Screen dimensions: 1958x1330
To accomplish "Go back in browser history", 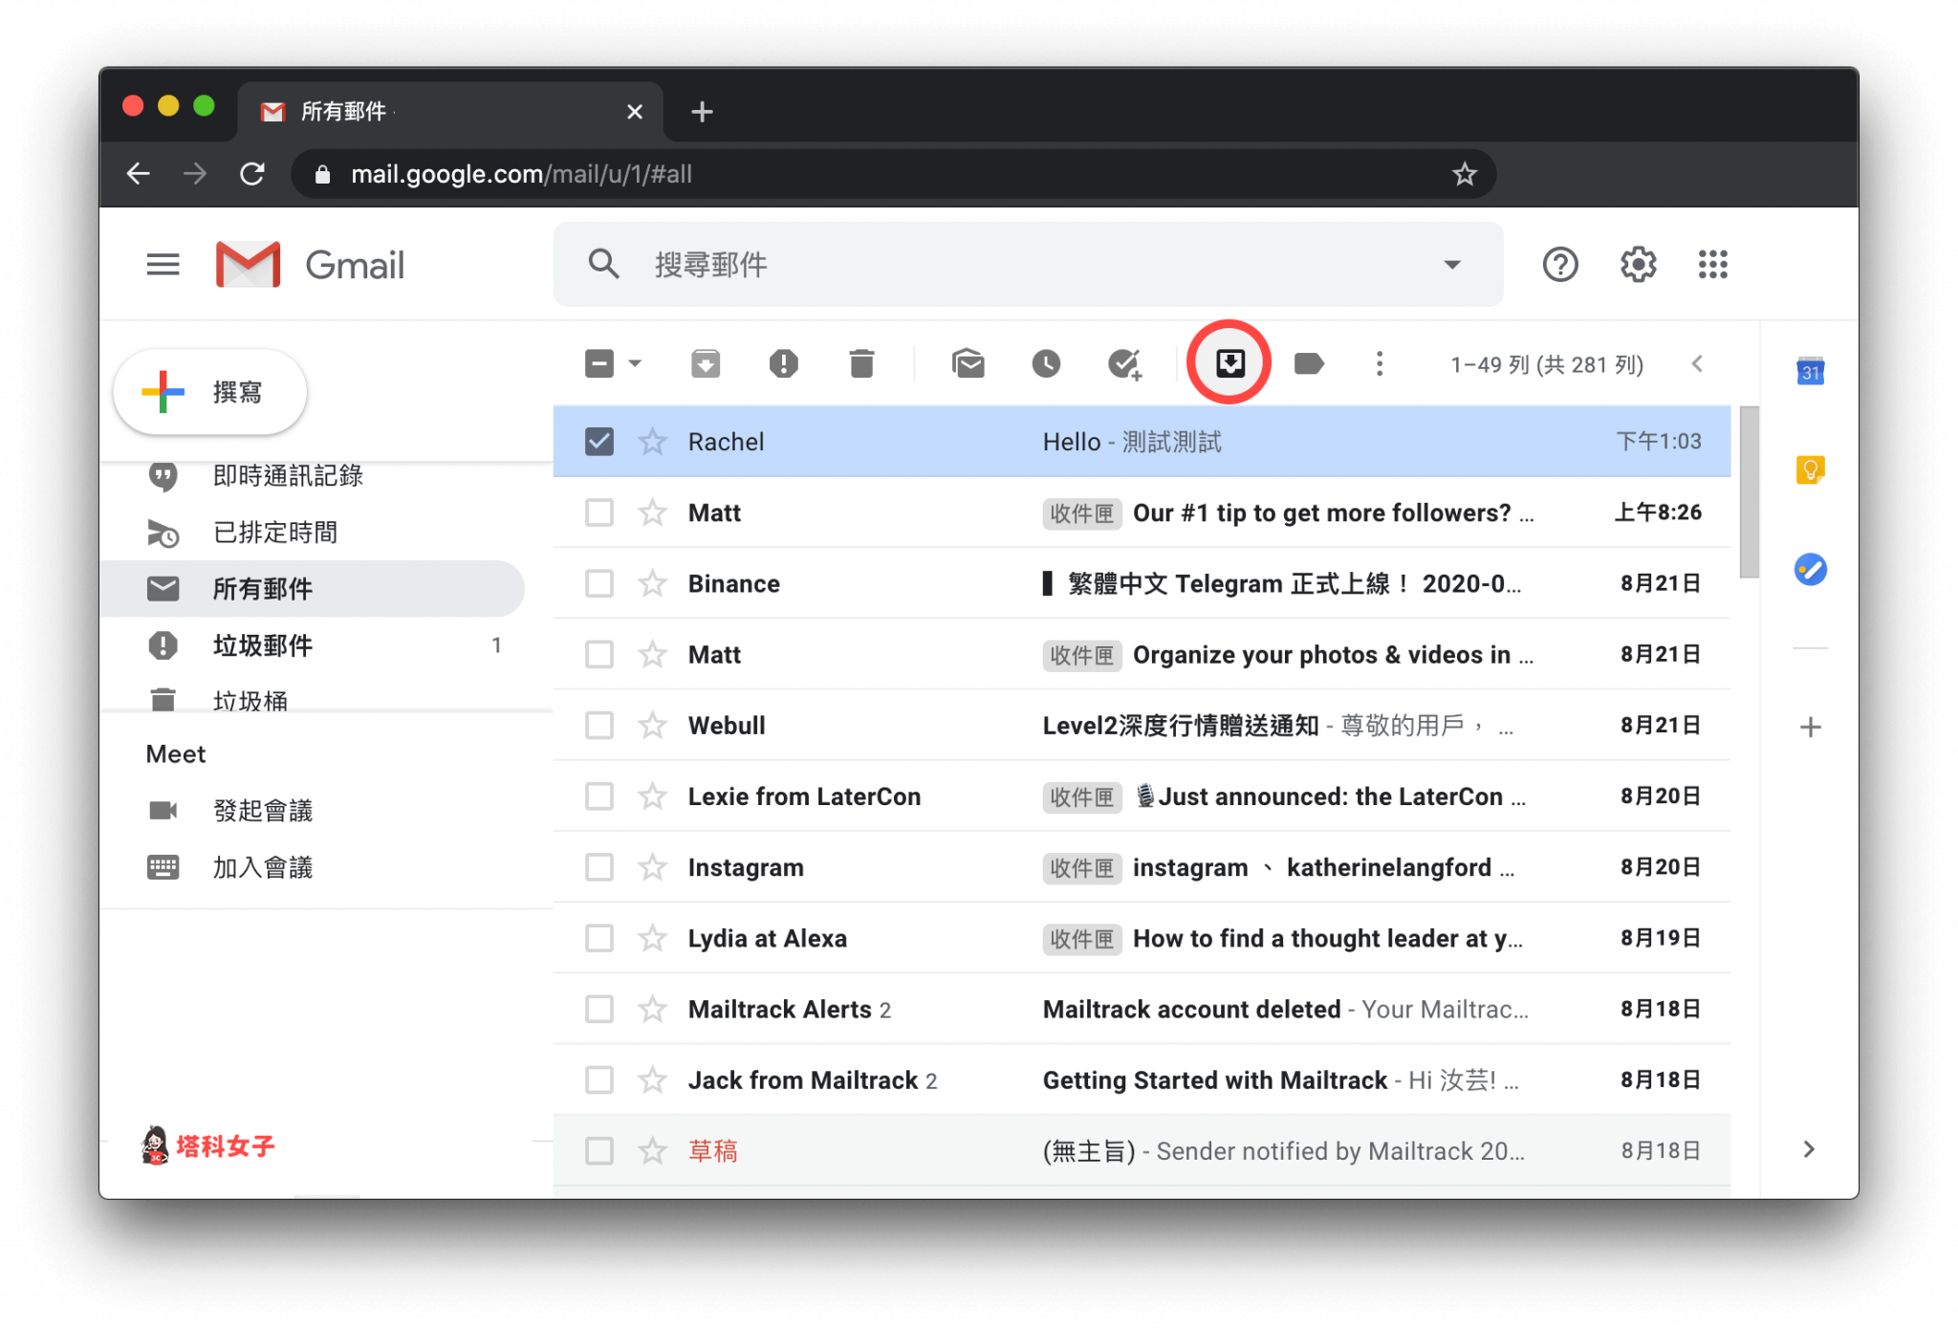I will point(139,174).
